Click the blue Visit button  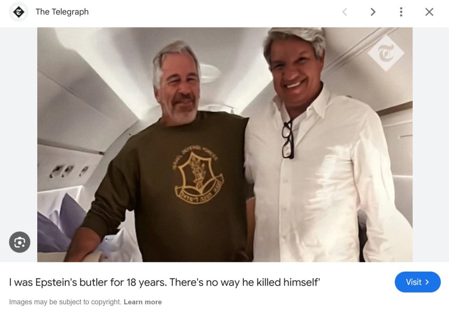417,282
